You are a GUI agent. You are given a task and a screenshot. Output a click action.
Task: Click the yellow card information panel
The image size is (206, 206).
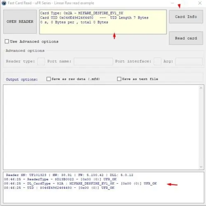[x=103, y=22]
